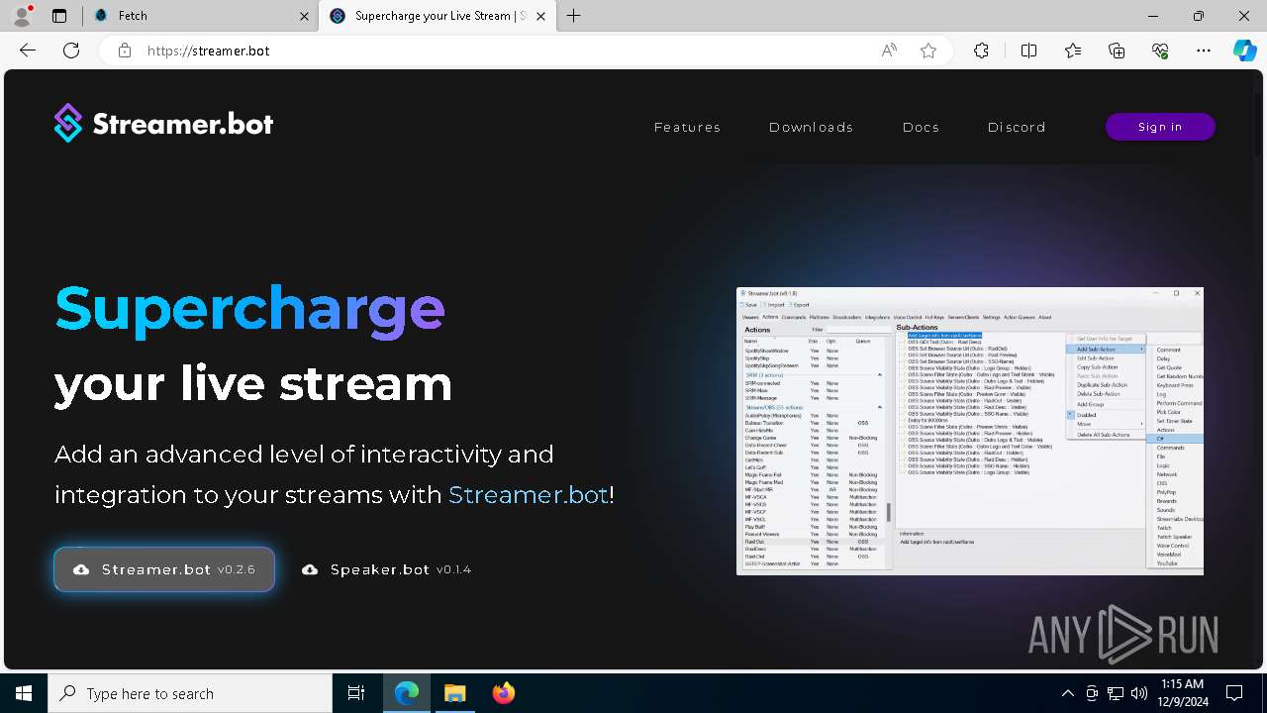Viewport: 1267px width, 713px height.
Task: Open Settings and more menu
Action: coord(1204,51)
